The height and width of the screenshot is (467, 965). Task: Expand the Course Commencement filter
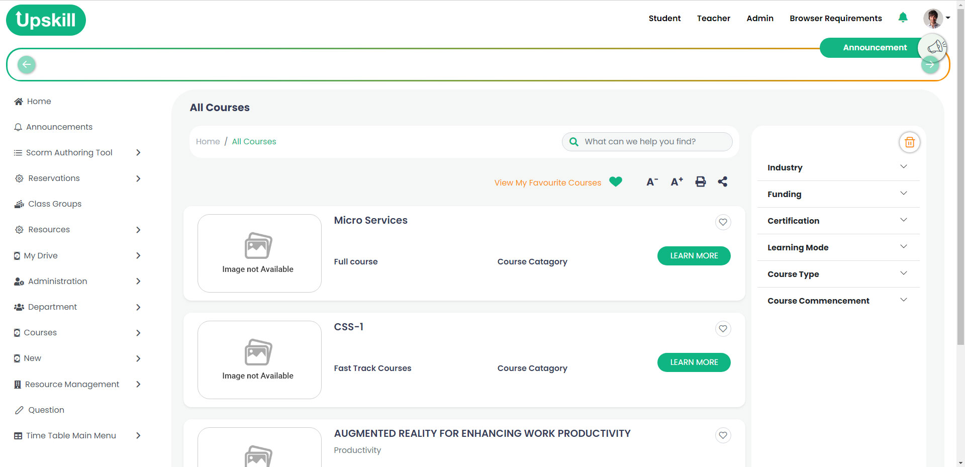(838, 301)
